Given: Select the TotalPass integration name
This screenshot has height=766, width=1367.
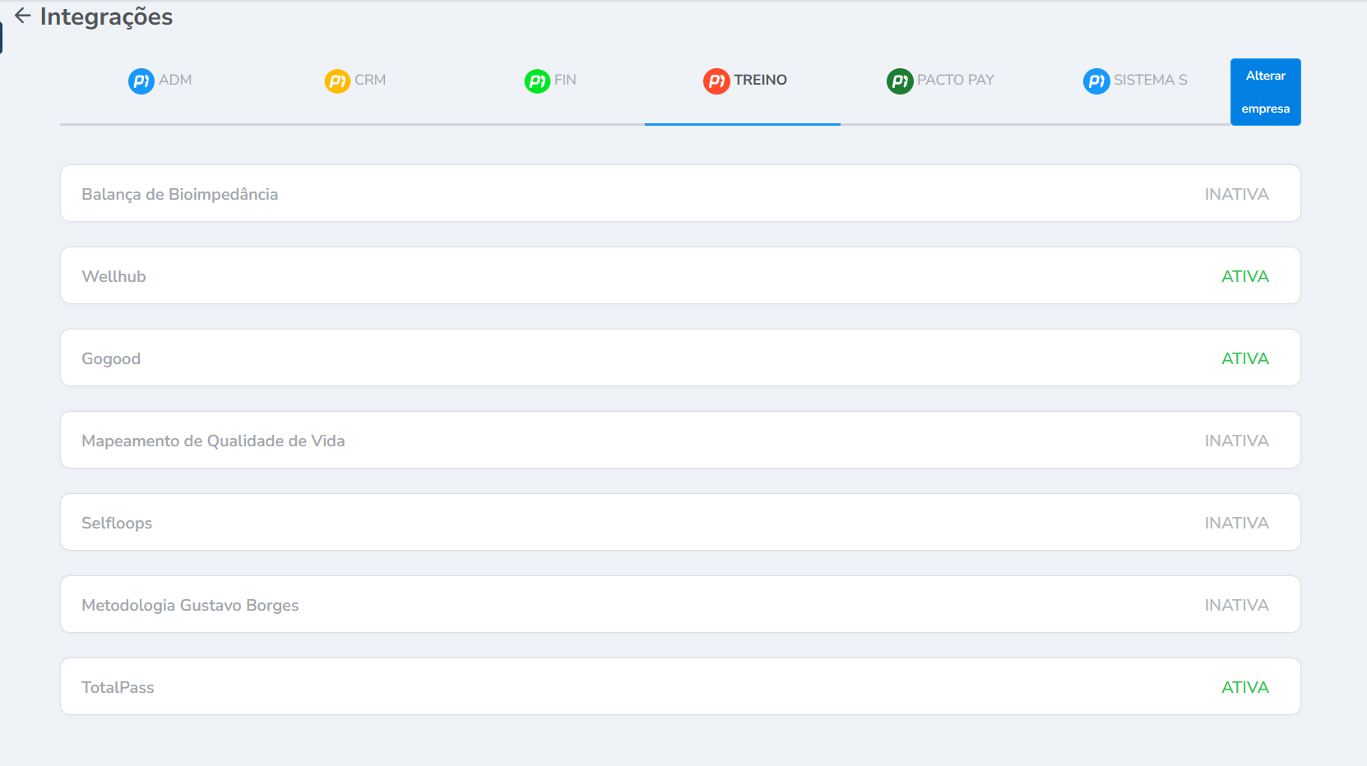Looking at the screenshot, I should (118, 687).
